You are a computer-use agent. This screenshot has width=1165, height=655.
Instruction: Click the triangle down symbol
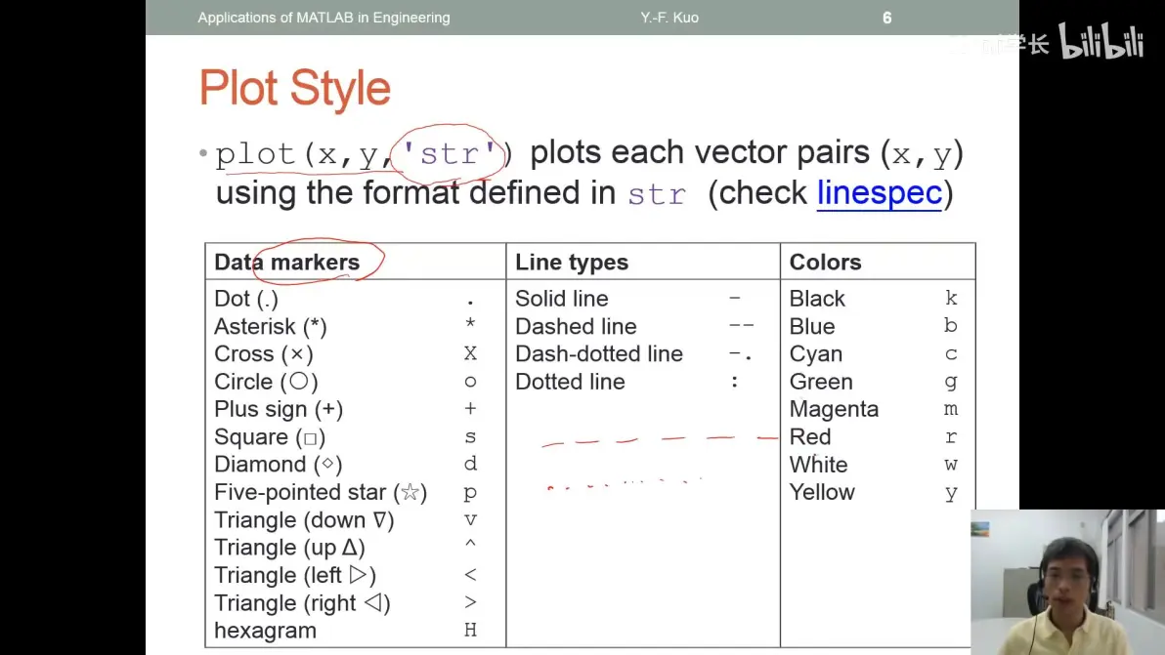[x=379, y=520]
